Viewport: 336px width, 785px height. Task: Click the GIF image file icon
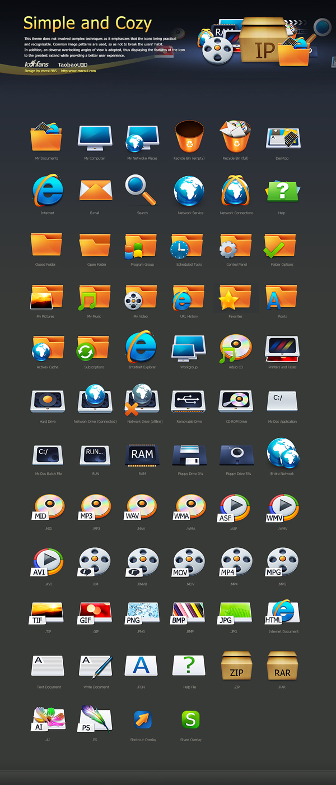94,614
